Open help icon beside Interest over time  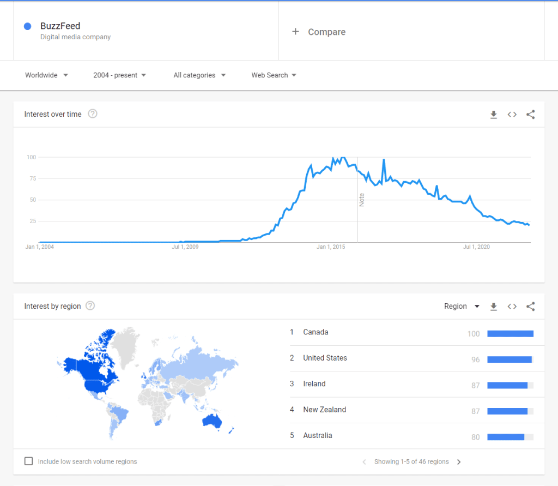(x=93, y=114)
